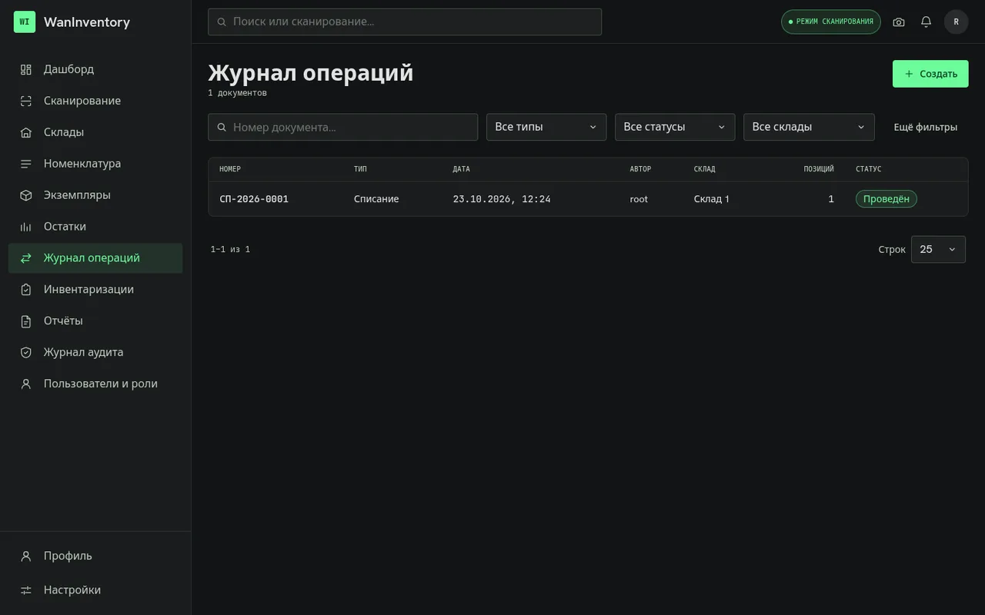Click the Дашборд sidebar icon
Viewport: 985px width, 615px height.
click(x=26, y=69)
